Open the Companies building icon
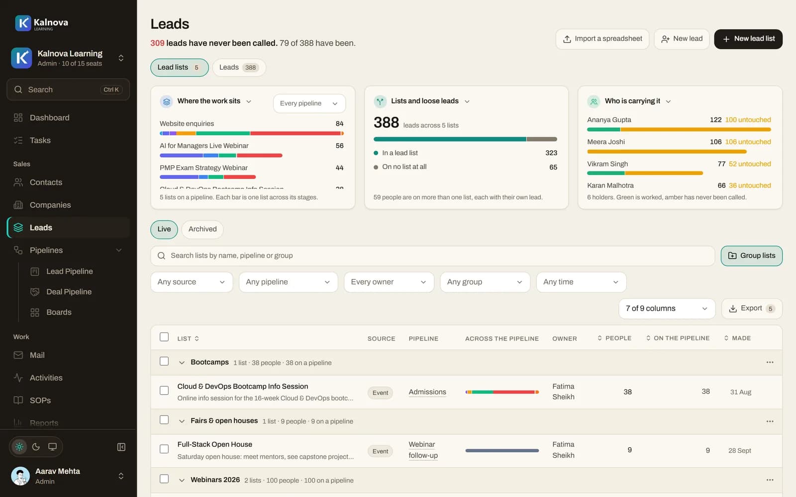Image resolution: width=796 pixels, height=497 pixels. tap(18, 205)
